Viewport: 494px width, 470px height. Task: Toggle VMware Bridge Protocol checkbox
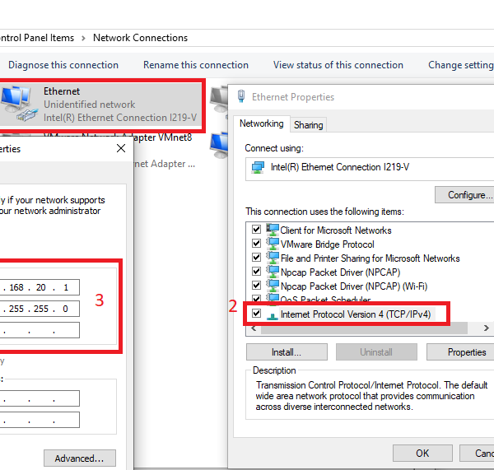click(x=257, y=244)
